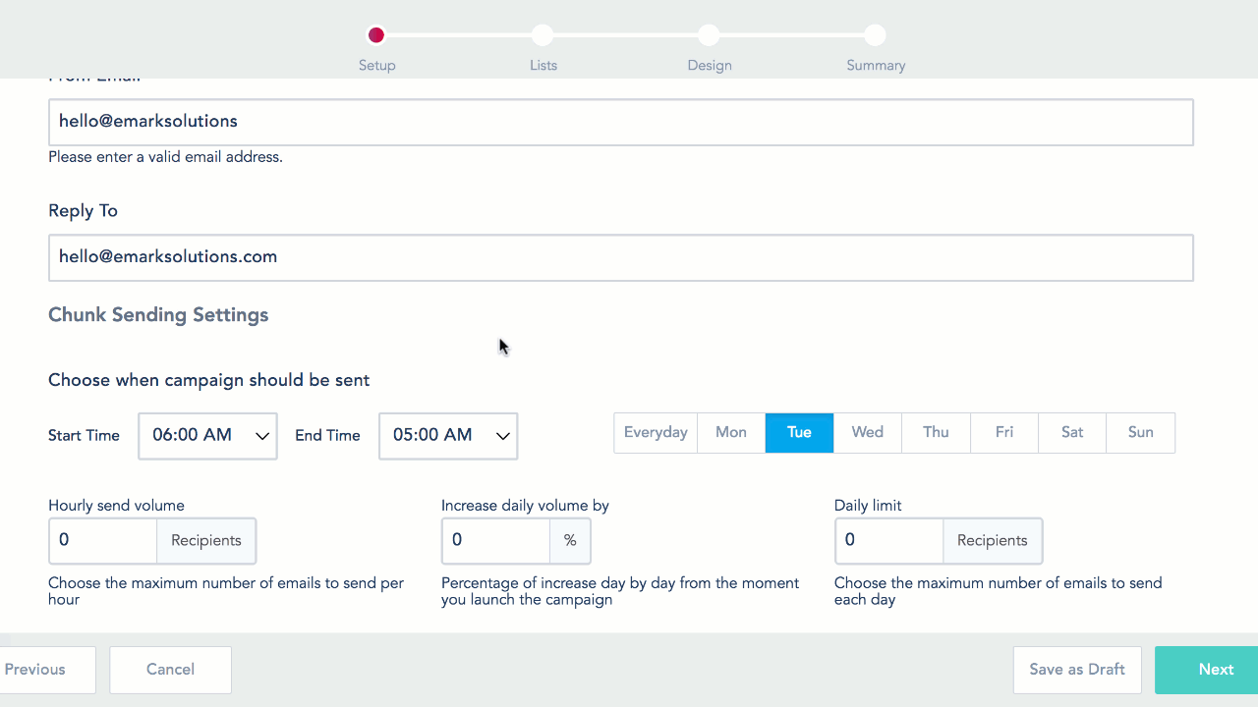The width and height of the screenshot is (1258, 707).
Task: Cancel the campaign setup
Action: tap(170, 670)
